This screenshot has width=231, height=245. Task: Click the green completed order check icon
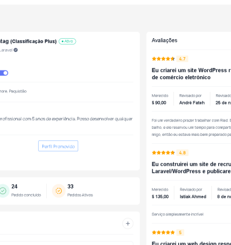pyautogui.click(x=3, y=191)
